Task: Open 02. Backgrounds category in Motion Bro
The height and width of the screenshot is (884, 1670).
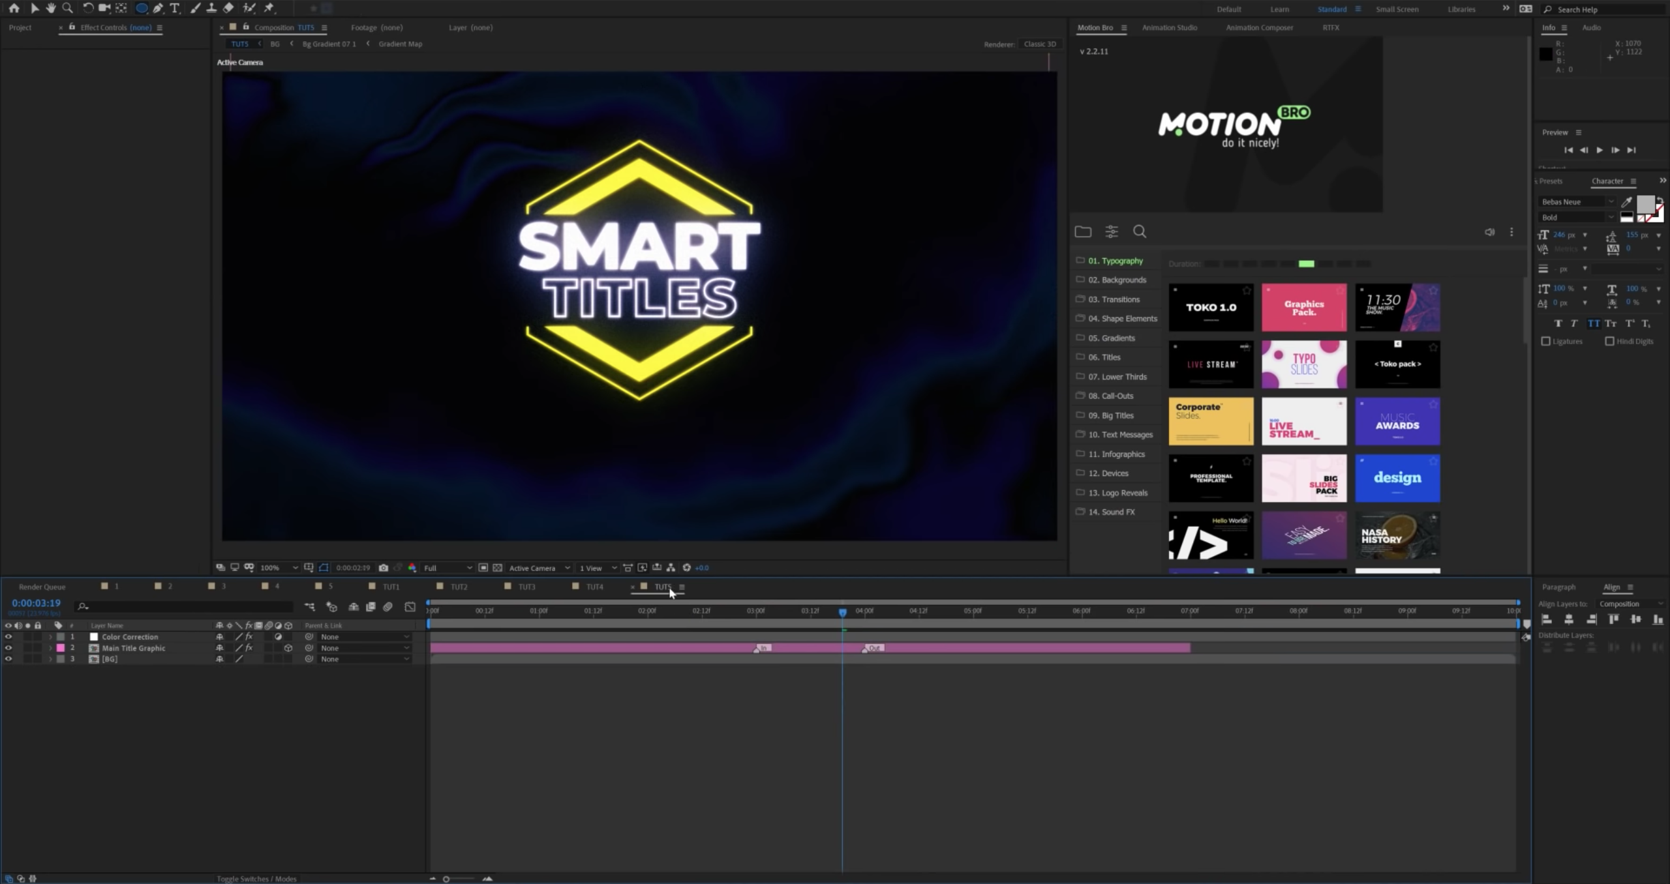Action: (x=1117, y=280)
